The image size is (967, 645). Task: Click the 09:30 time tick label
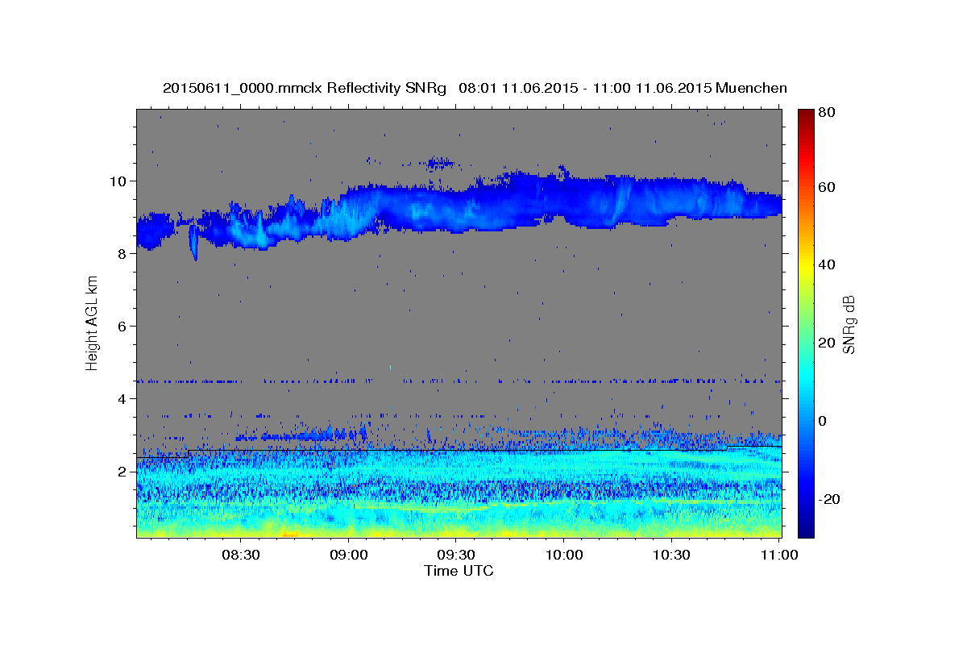coord(455,555)
